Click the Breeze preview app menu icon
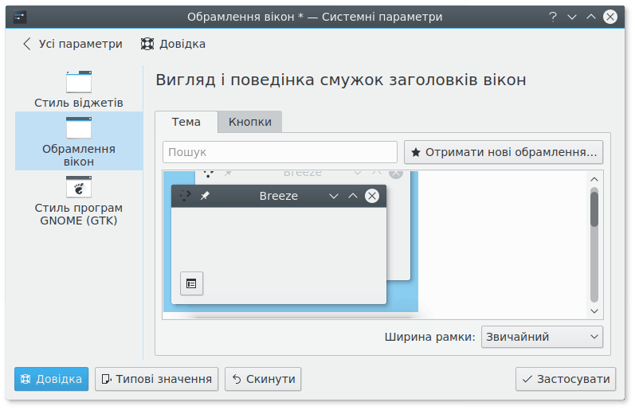The width and height of the screenshot is (635, 410). [185, 196]
